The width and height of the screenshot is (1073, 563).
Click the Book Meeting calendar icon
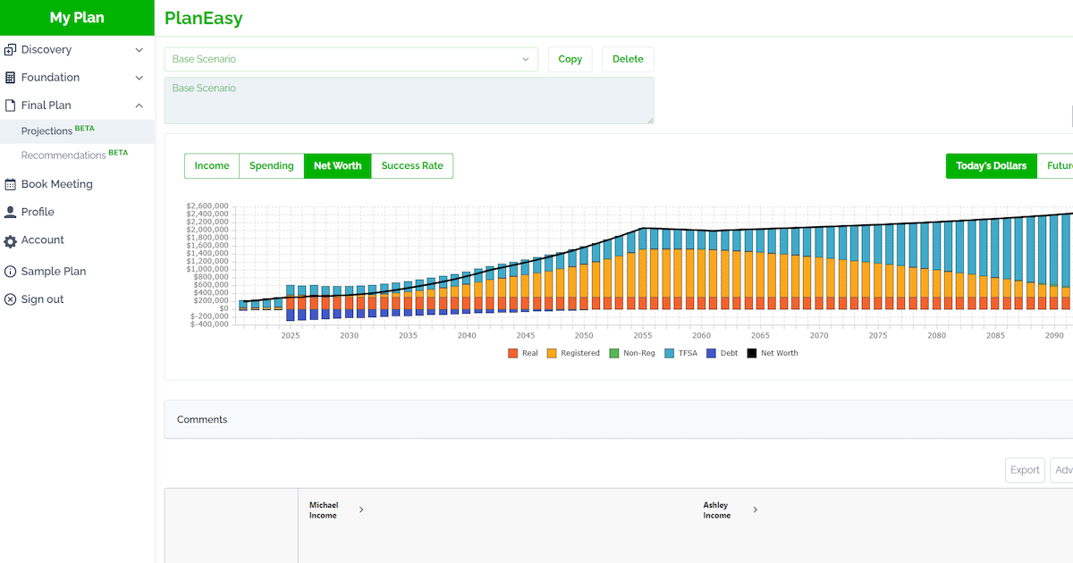pos(11,184)
